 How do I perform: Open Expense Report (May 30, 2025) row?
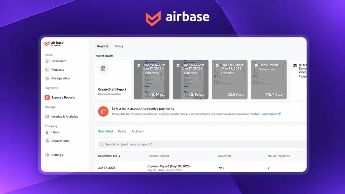[169, 166]
